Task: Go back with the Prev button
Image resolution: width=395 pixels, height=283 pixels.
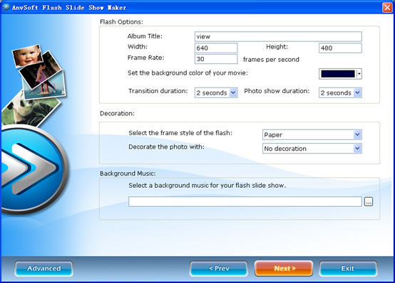Action: (x=219, y=269)
